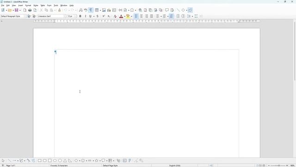Expand the Font Color dropdown arrow
This screenshot has height=167, width=296.
[124, 17]
